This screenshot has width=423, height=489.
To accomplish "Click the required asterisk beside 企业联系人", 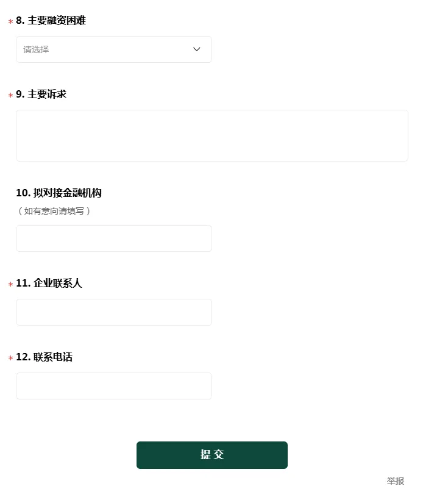I will [10, 285].
